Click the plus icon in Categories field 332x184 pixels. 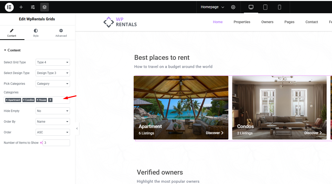point(50,100)
